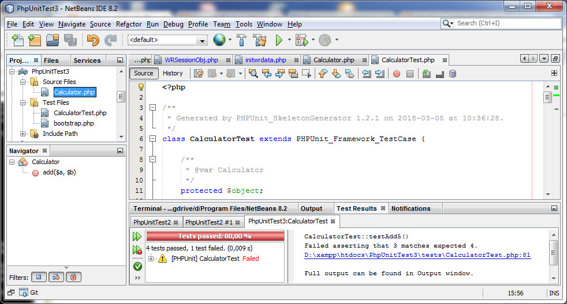The width and height of the screenshot is (567, 304).
Task: Show the editor tab list dropdown button
Action: tap(543, 59)
